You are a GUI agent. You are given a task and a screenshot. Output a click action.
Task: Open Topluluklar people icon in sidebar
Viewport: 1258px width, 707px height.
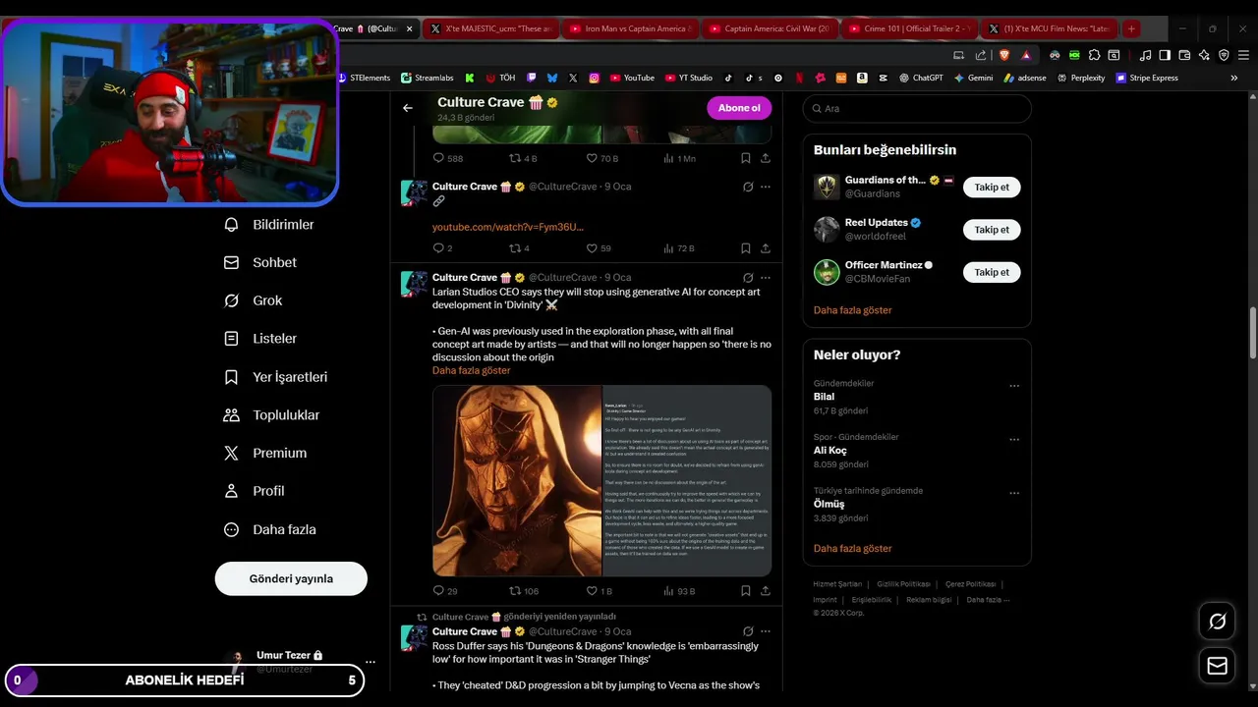231,415
